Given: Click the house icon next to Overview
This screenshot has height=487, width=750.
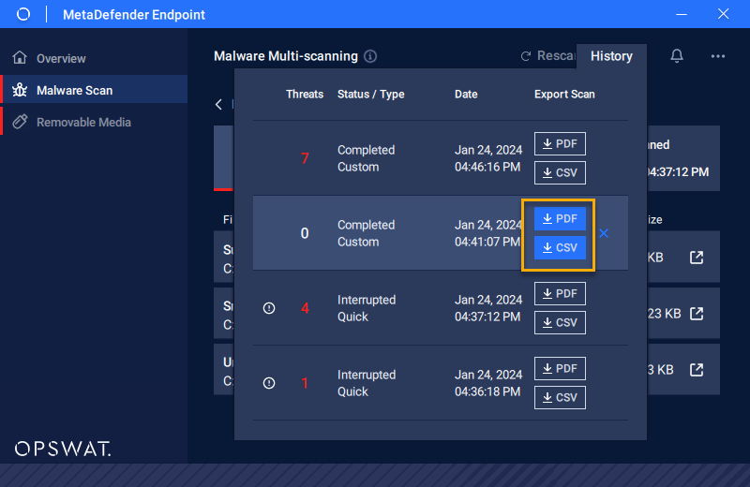Looking at the screenshot, I should [x=20, y=57].
